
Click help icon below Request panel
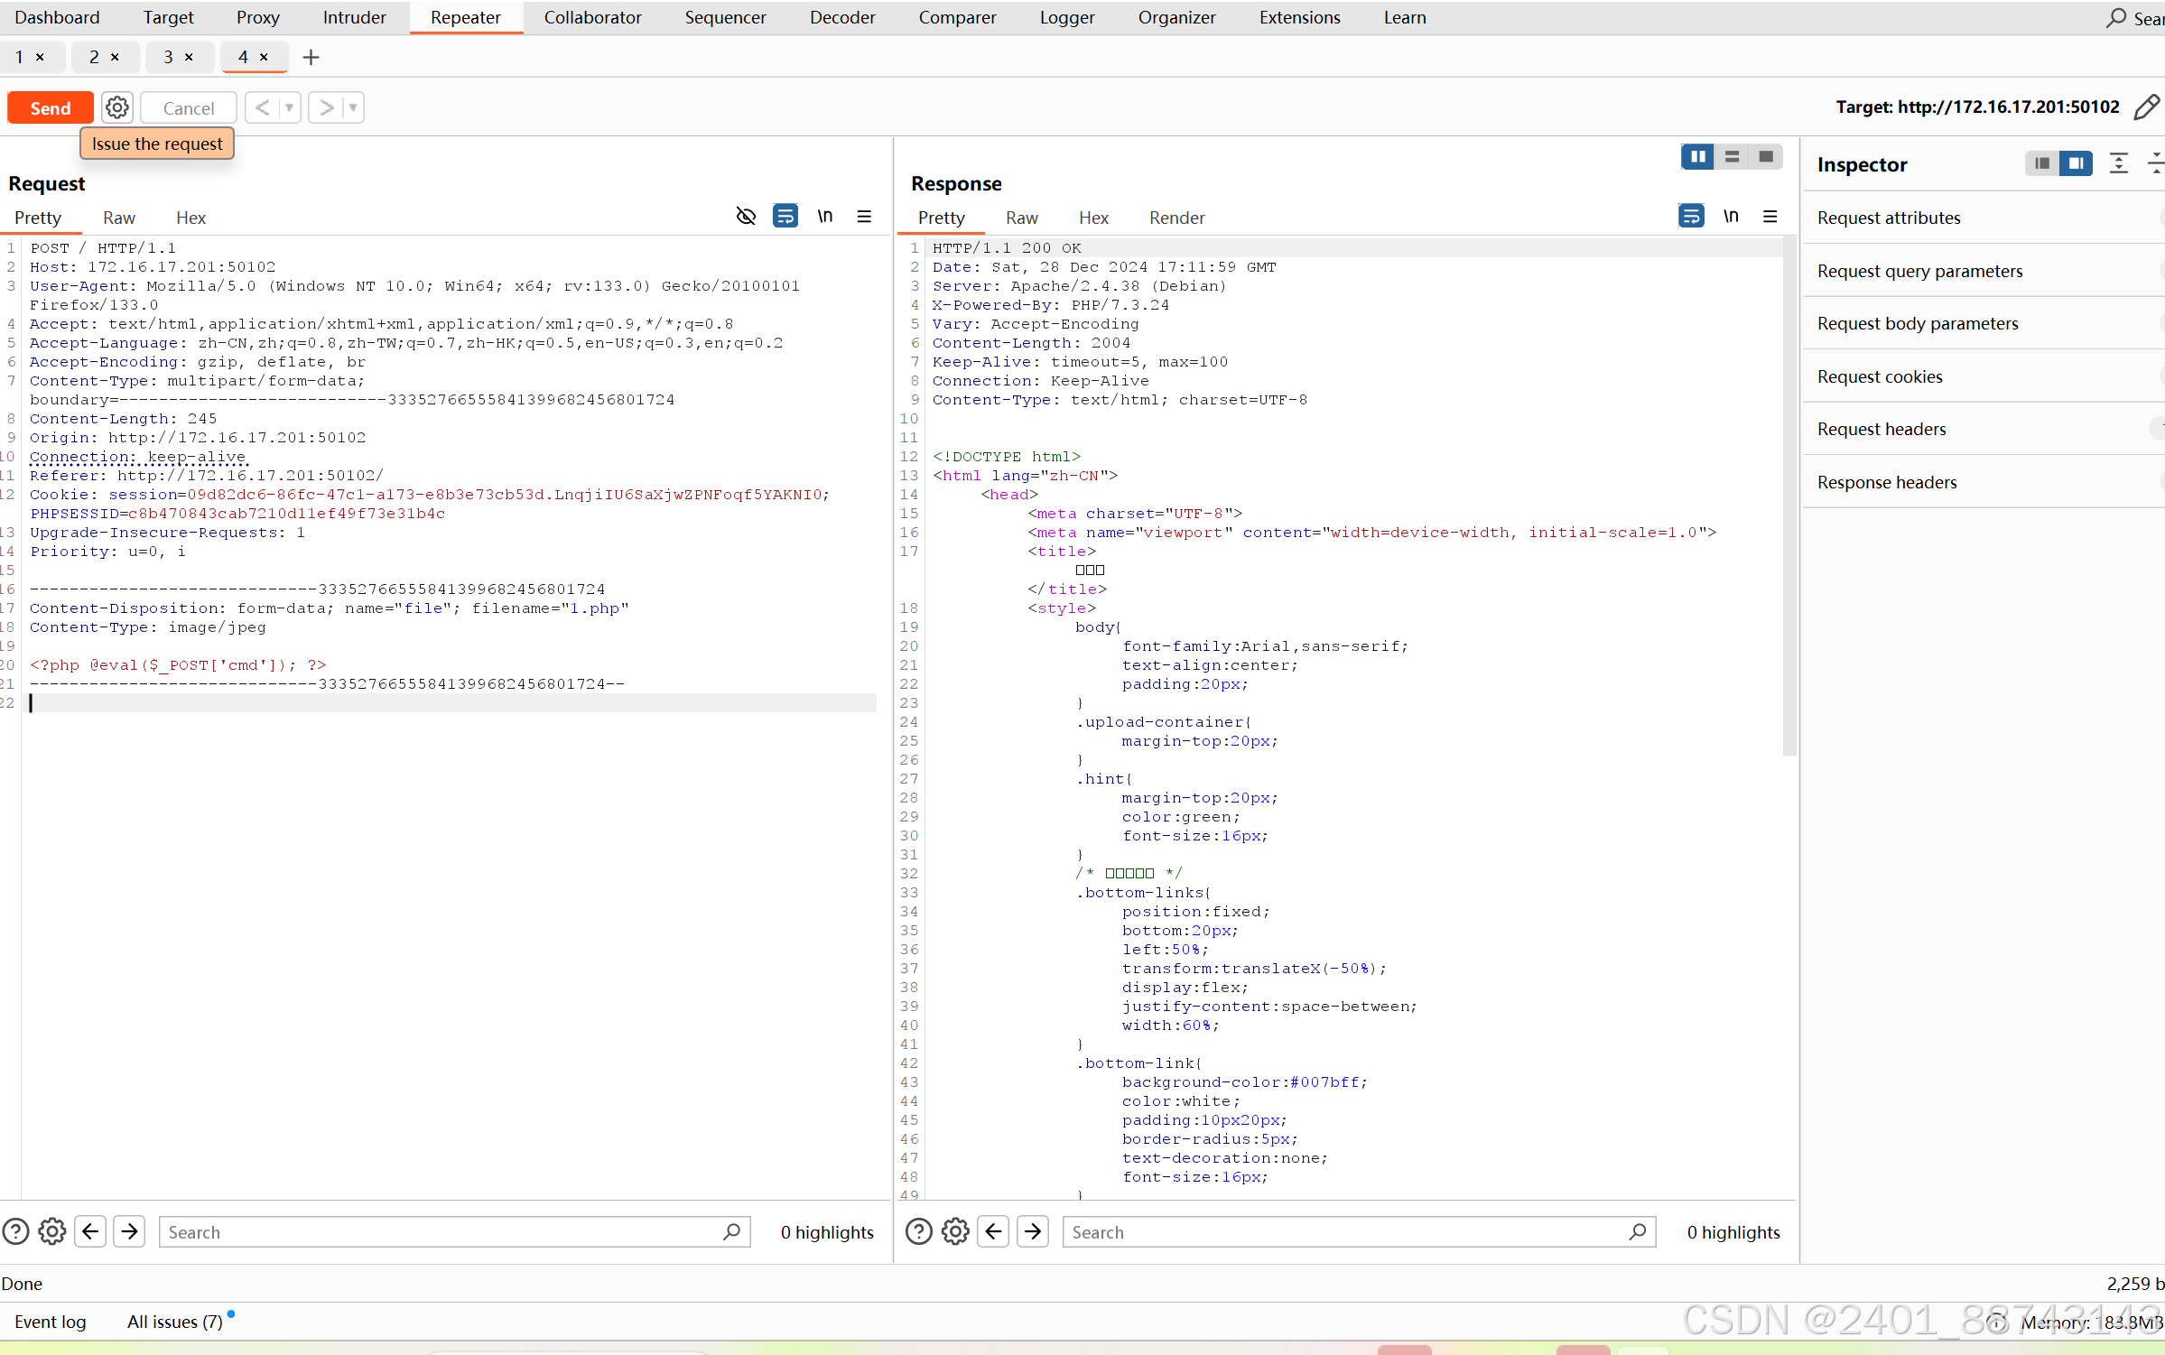(16, 1231)
